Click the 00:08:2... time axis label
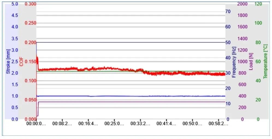Image resolution: width=272 pixels, height=139 pixels. click(62, 123)
